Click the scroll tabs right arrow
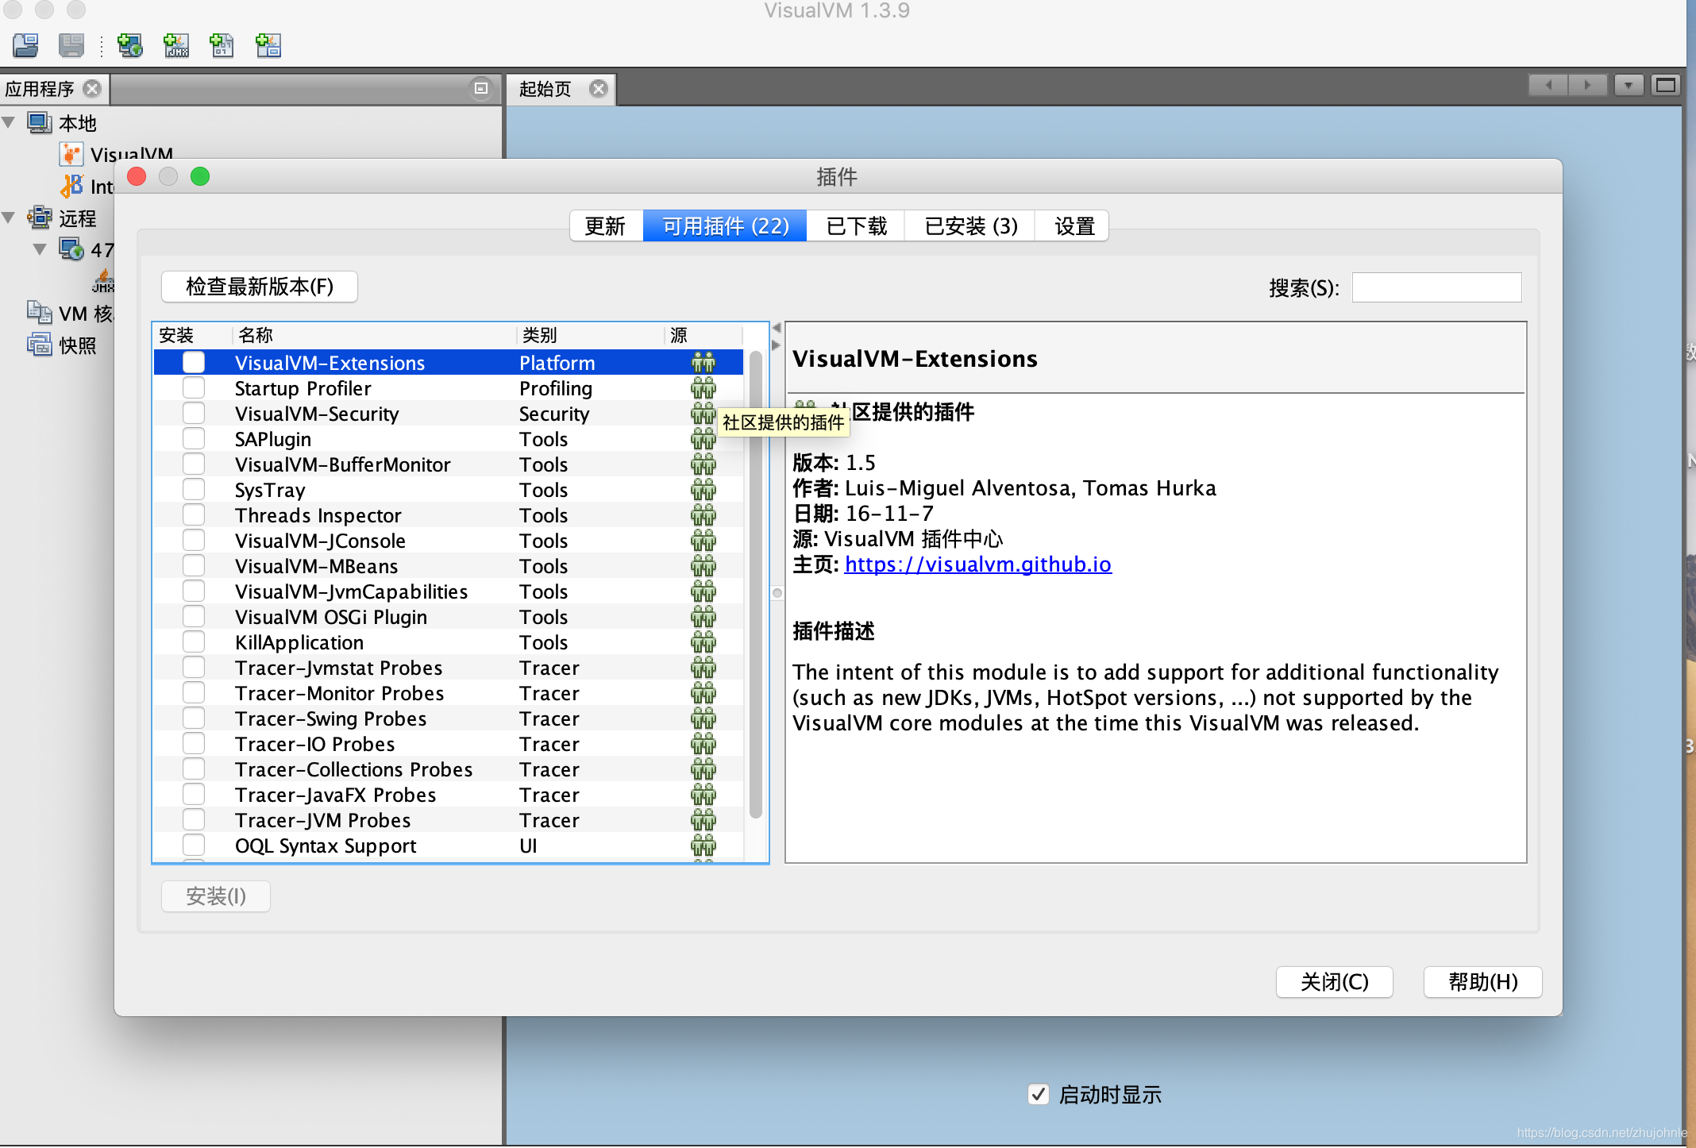The width and height of the screenshot is (1696, 1148). pos(1587,85)
